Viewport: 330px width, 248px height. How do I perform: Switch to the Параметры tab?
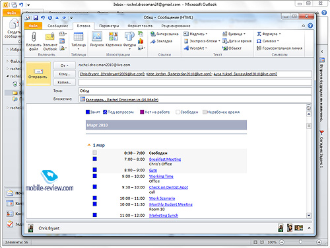tap(109, 26)
